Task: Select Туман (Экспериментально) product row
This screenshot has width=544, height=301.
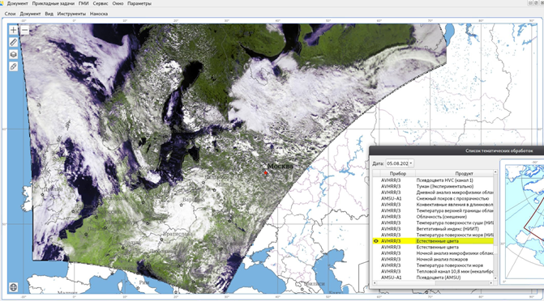Action: point(433,186)
